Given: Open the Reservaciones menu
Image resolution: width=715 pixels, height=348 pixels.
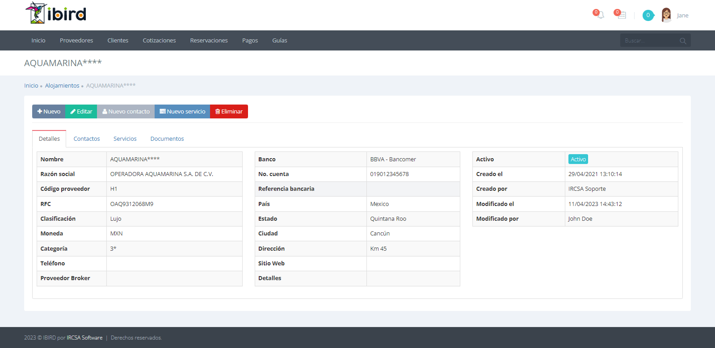Looking at the screenshot, I should [209, 40].
